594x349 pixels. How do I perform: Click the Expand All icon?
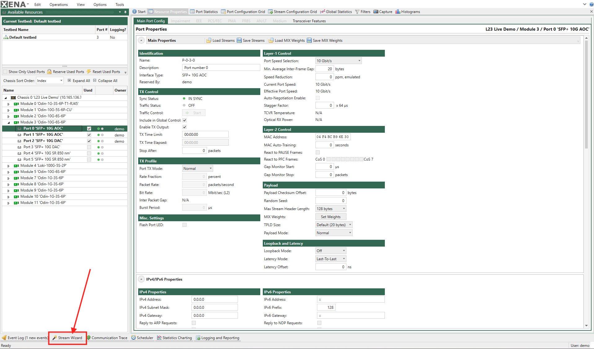[69, 80]
